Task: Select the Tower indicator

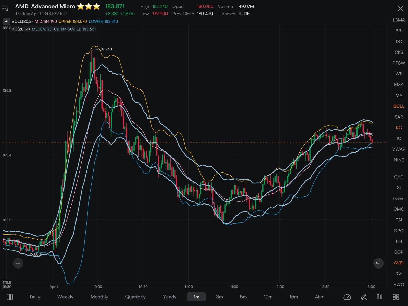Action: [399, 198]
